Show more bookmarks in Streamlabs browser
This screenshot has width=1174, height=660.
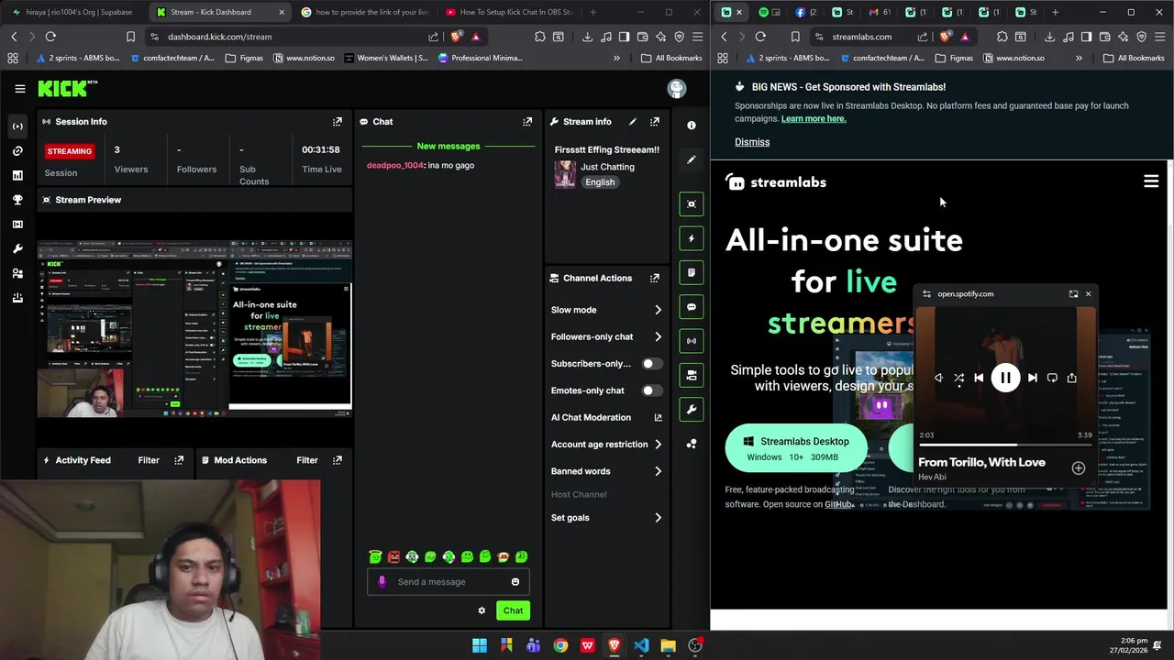pos(1079,58)
